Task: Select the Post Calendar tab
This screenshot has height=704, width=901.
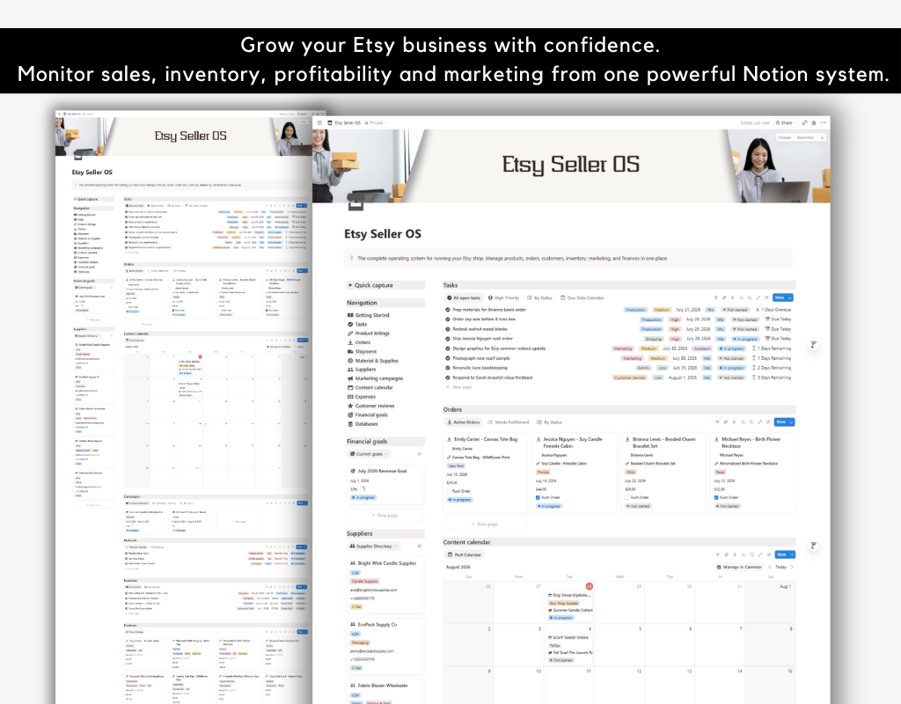Action: tap(465, 554)
